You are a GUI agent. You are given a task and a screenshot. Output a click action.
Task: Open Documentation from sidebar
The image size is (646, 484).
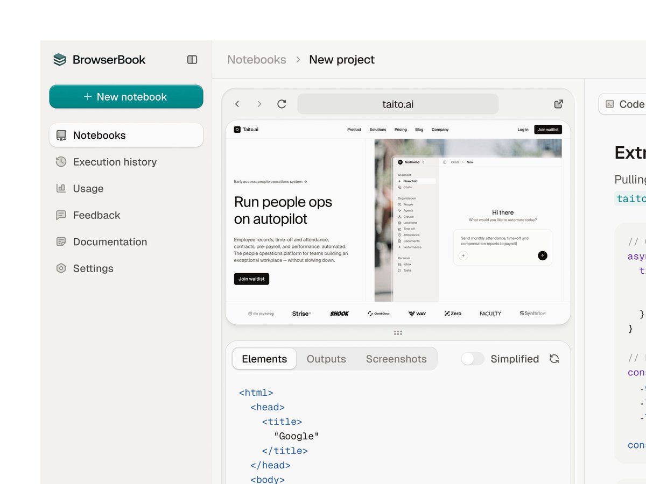tap(102, 242)
